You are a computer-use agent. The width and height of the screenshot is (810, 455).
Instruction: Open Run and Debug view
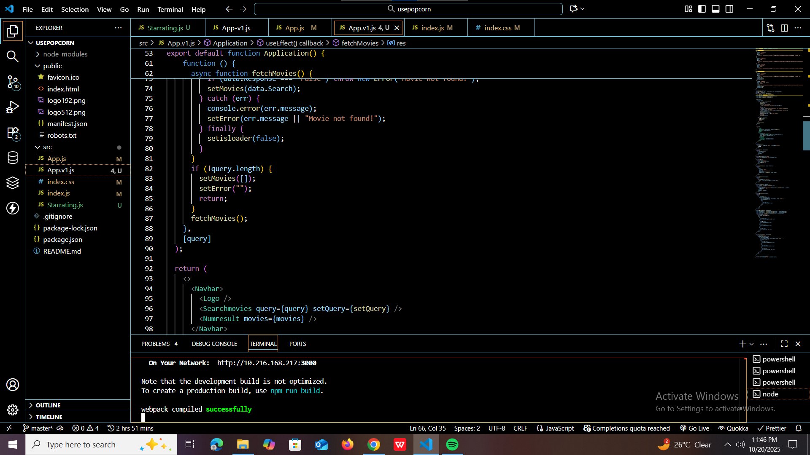pyautogui.click(x=13, y=107)
